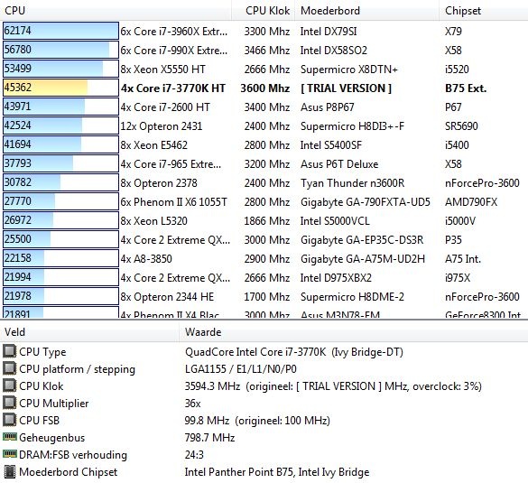Click the DRAM:FSB verhouding memory icon
Screen dimensions: 528x483
click(9, 454)
